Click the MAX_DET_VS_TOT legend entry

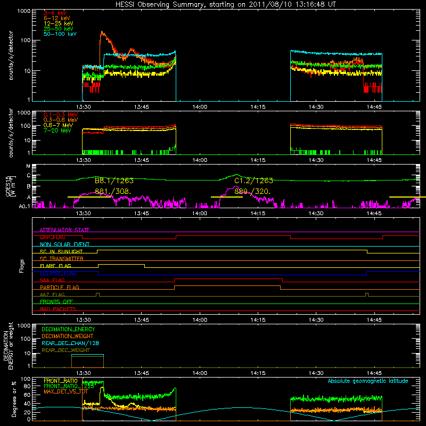[66, 391]
